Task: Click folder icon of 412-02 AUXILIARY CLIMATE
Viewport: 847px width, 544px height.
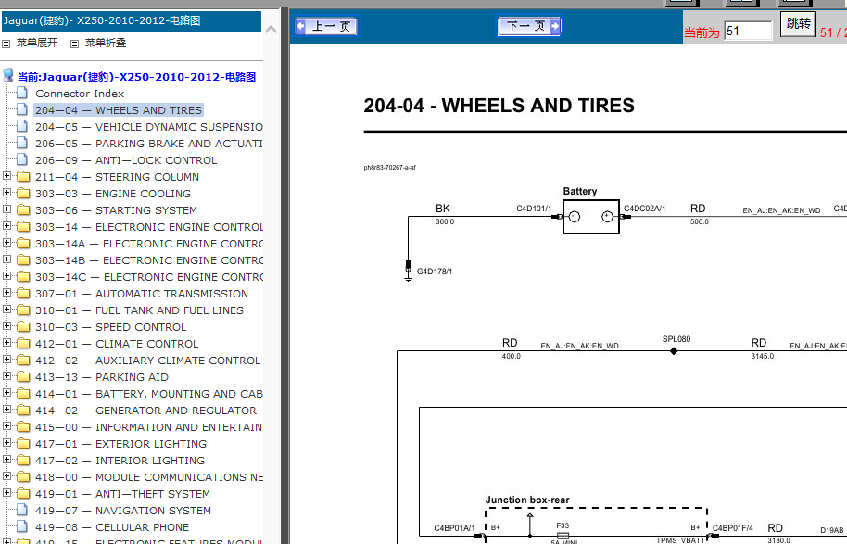Action: pos(23,361)
